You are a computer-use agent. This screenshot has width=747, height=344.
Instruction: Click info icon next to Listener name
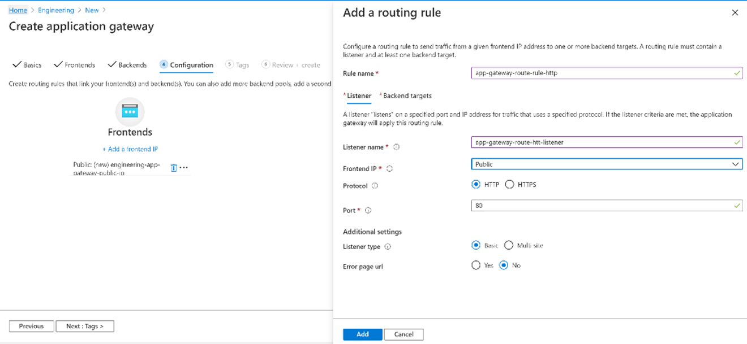pyautogui.click(x=396, y=147)
